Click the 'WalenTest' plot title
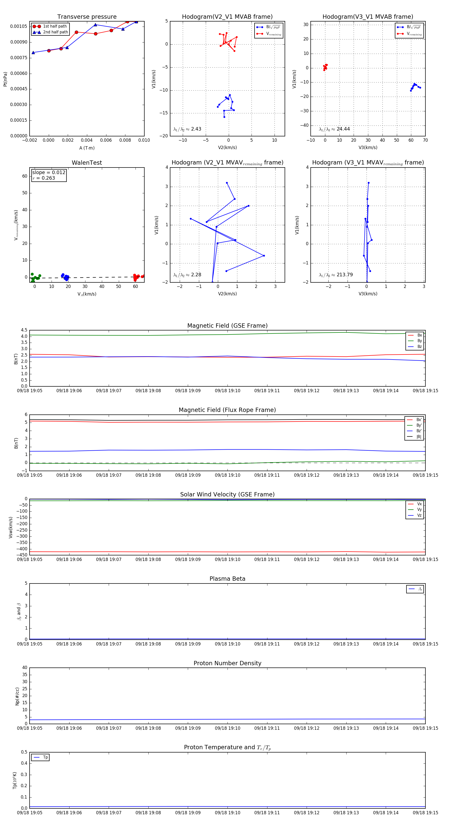The height and width of the screenshot is (835, 455). 87,163
